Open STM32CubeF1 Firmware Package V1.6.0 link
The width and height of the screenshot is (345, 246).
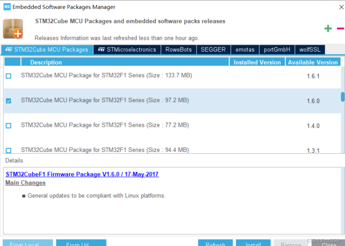(x=82, y=175)
